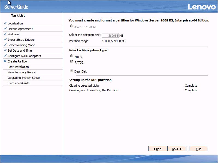Click the checkmark beside Select Running Mode
Viewport: 218px width, 163px height.
tap(5, 45)
